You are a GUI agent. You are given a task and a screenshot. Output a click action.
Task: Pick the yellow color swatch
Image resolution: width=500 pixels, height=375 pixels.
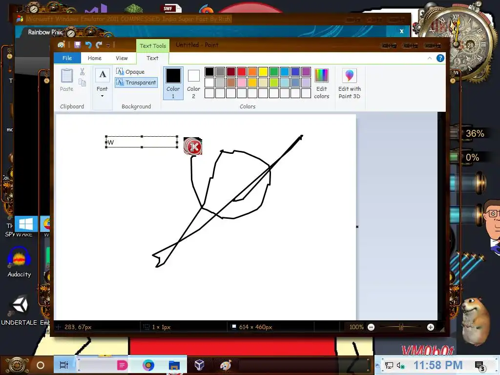coord(263,72)
